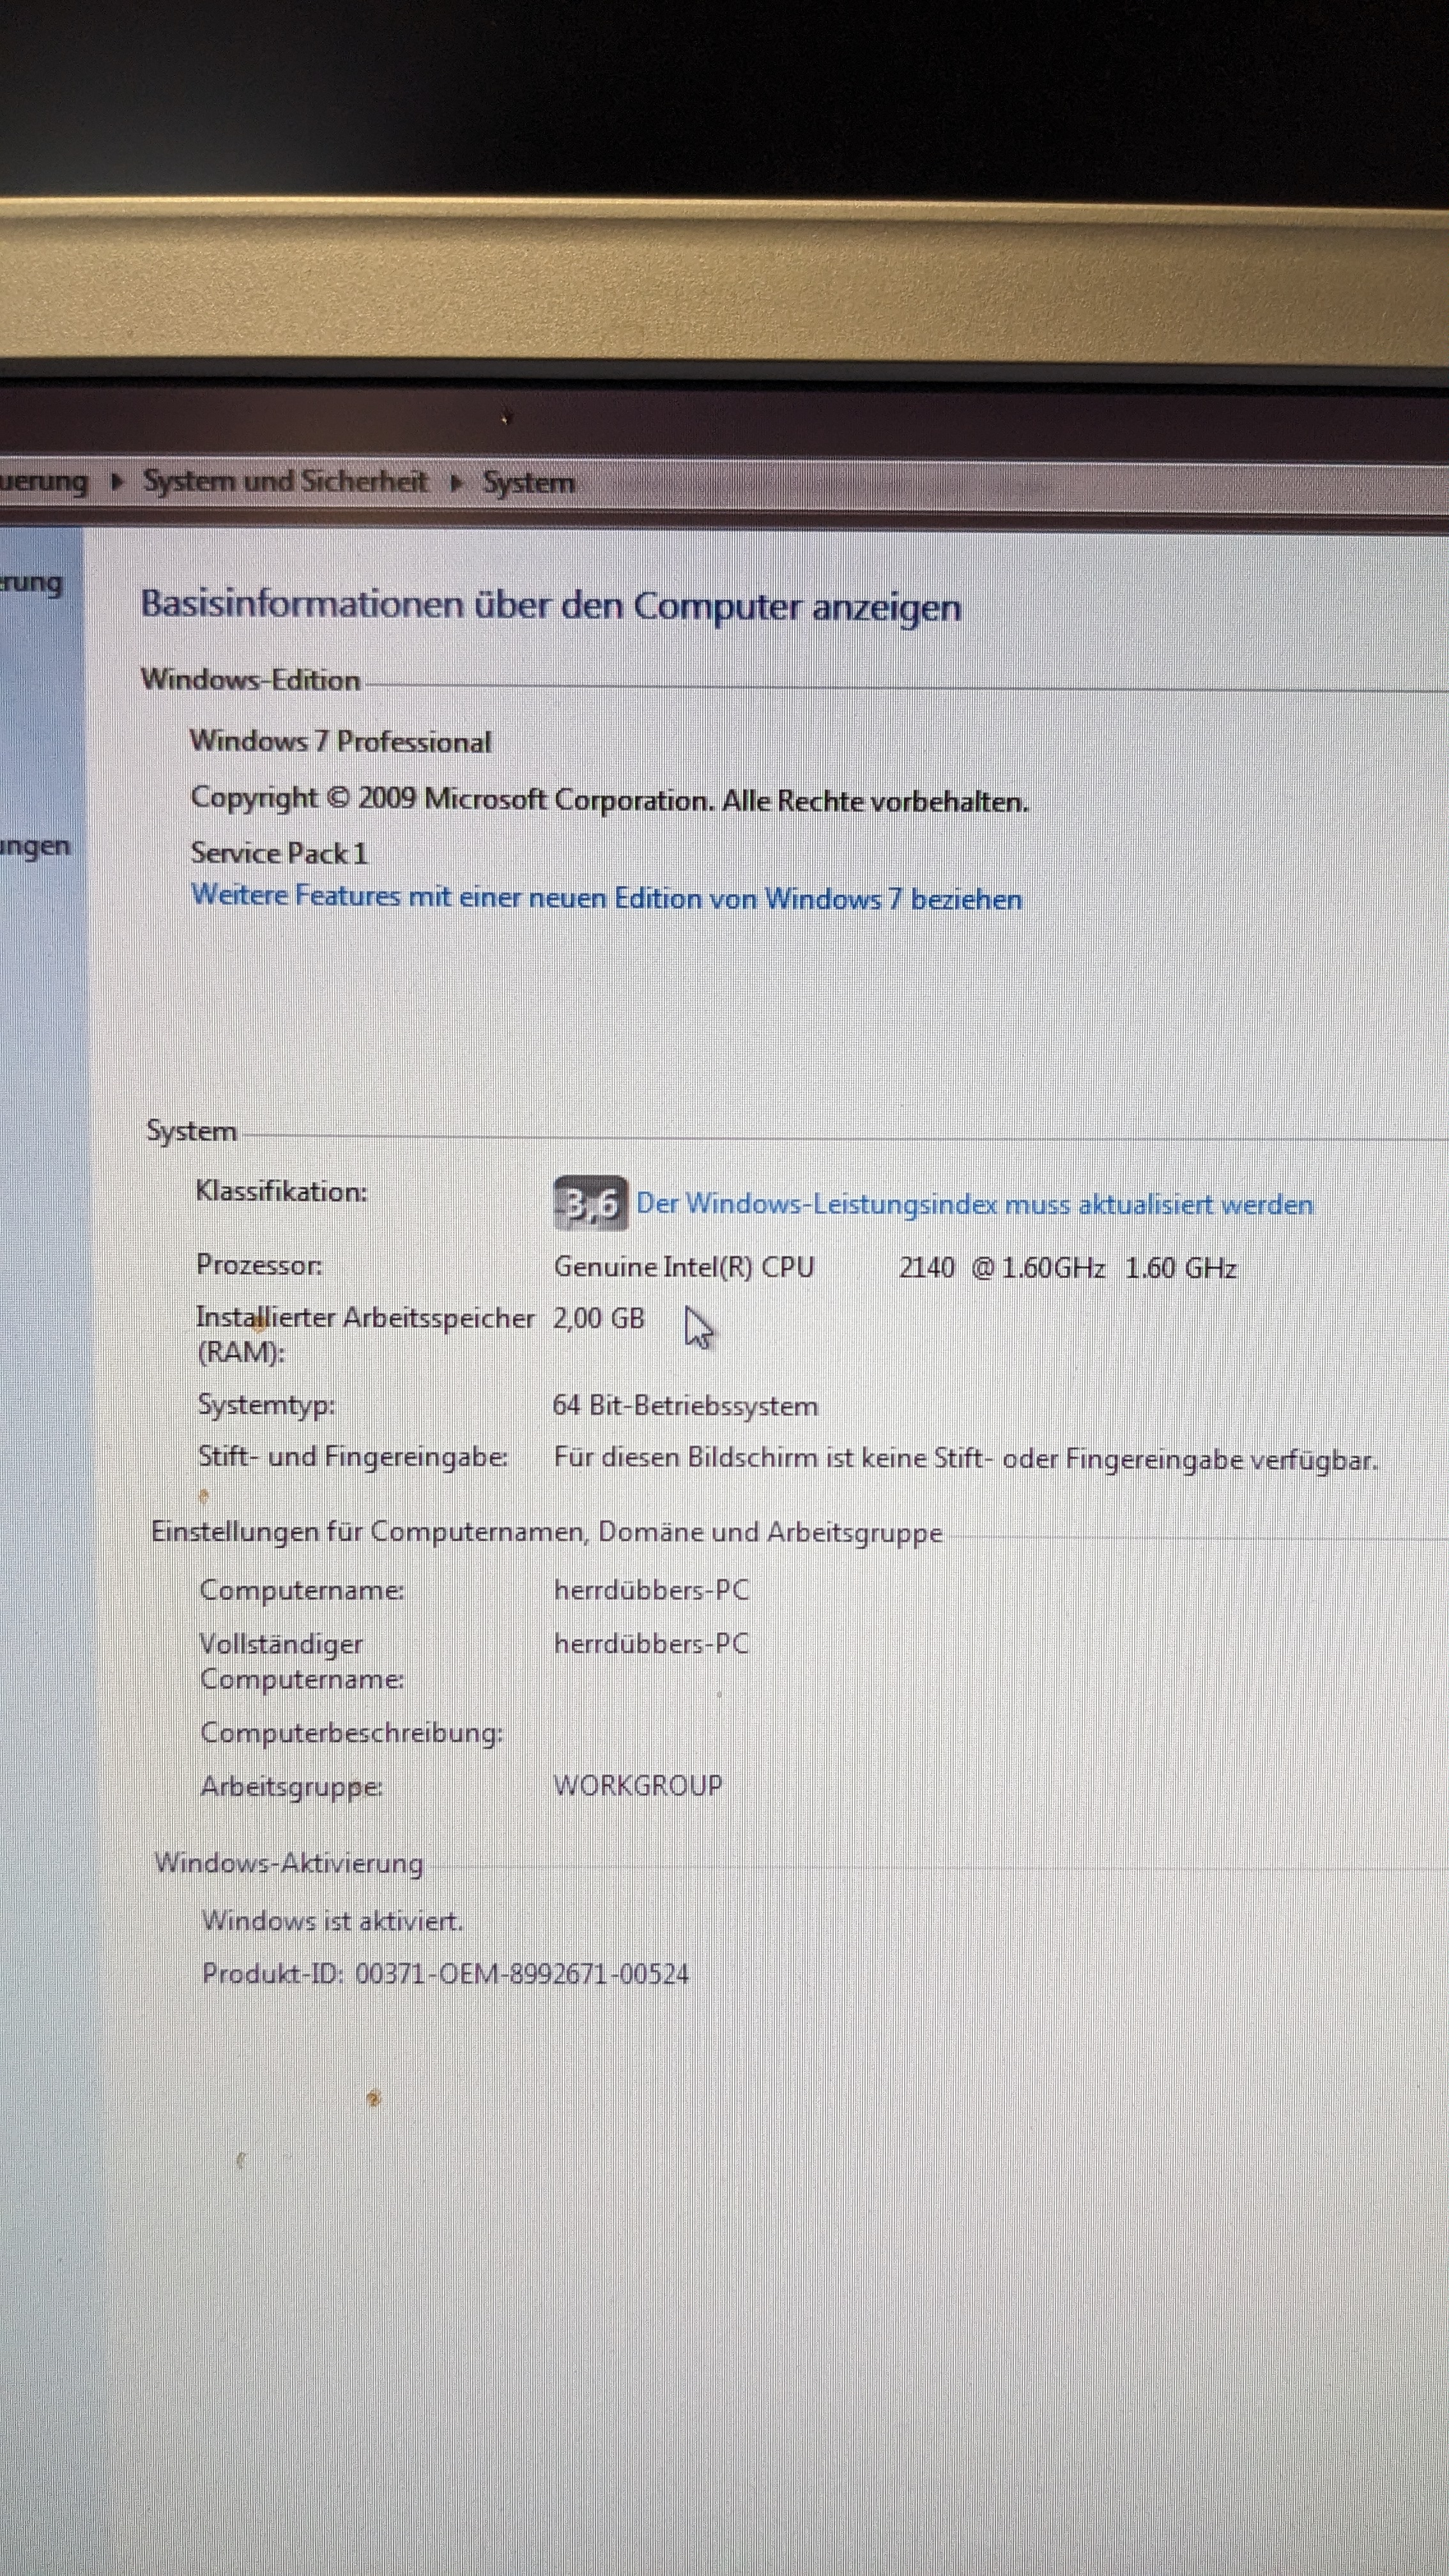1449x2576 pixels.
Task: Click the '64 Bit-Betriebssystem' system type value
Action: 685,1405
